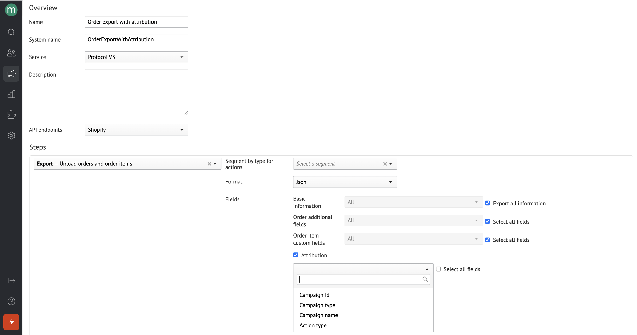The height and width of the screenshot is (335, 637).
Task: Disable Select all fields for Order additional fields
Action: coord(487,222)
